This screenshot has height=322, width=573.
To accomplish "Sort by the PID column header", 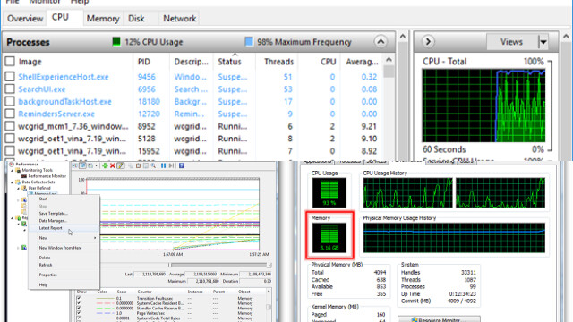I will click(x=144, y=62).
